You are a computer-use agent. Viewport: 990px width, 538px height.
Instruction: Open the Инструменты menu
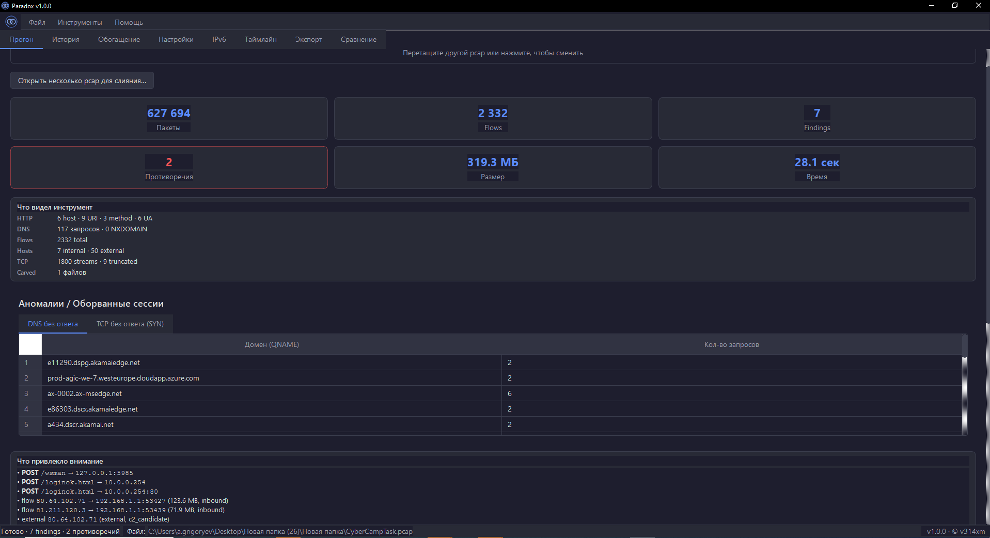(x=80, y=22)
